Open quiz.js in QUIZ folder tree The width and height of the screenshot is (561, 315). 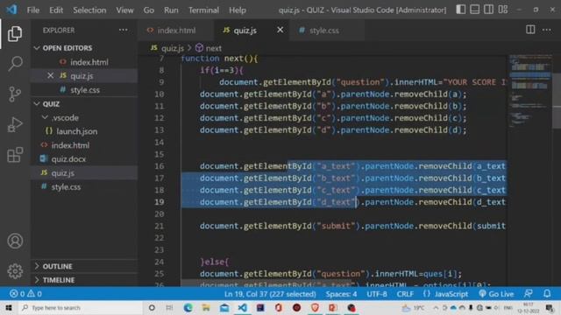pyautogui.click(x=62, y=173)
